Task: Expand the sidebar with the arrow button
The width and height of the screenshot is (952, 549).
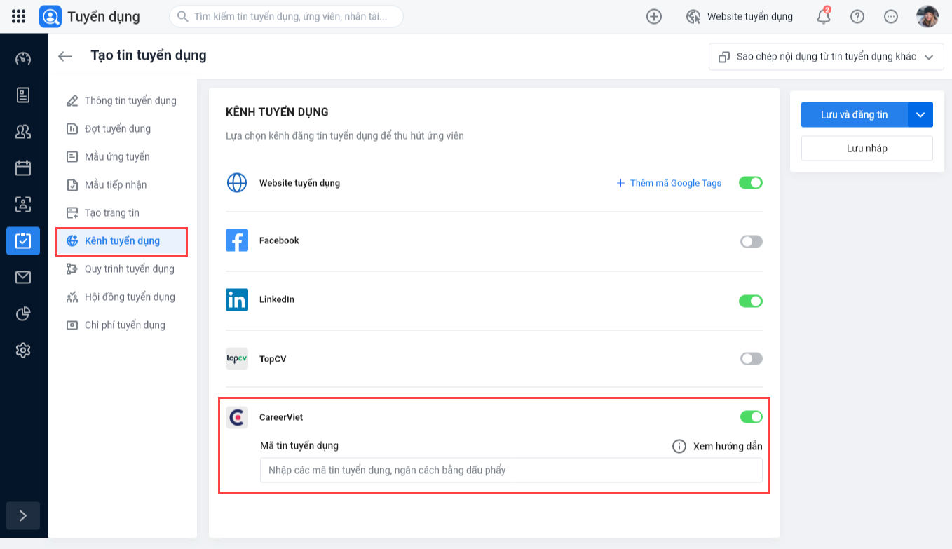Action: point(23,515)
